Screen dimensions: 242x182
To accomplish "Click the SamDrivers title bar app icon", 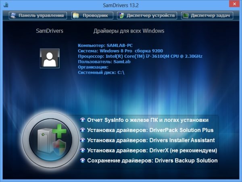I will pyautogui.click(x=5, y=4).
